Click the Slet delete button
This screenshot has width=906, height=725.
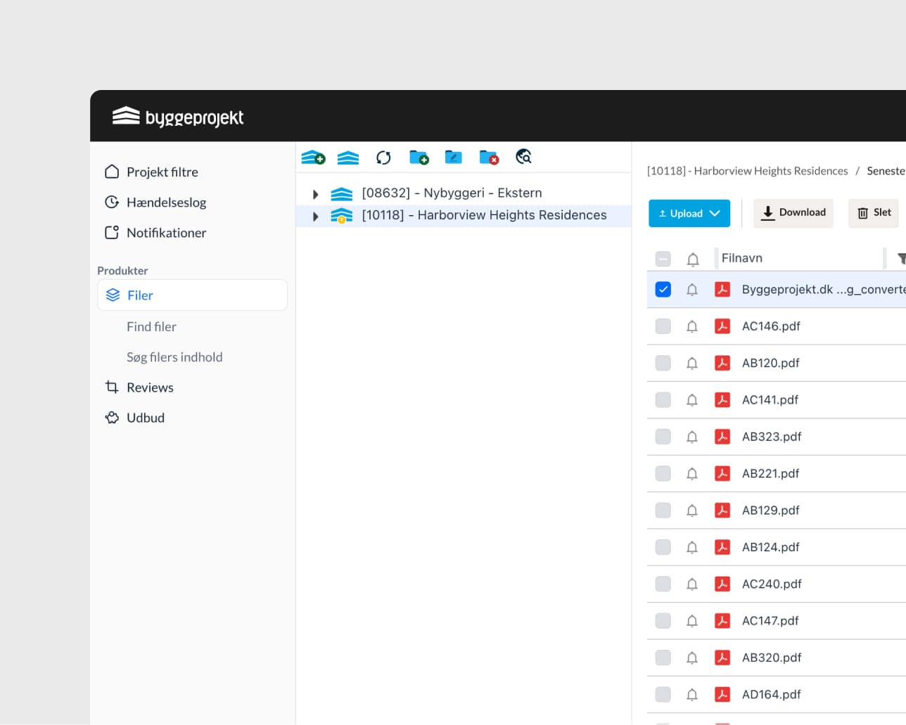point(874,212)
